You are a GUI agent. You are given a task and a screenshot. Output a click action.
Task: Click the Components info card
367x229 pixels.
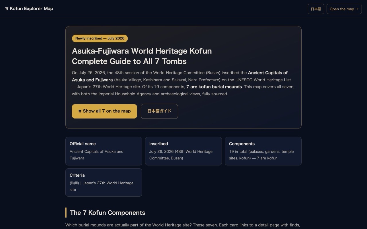tap(263, 151)
